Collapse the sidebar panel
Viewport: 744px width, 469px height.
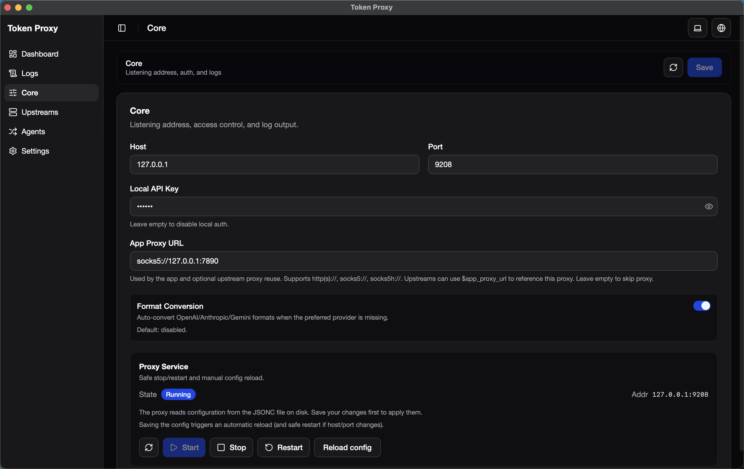point(122,28)
